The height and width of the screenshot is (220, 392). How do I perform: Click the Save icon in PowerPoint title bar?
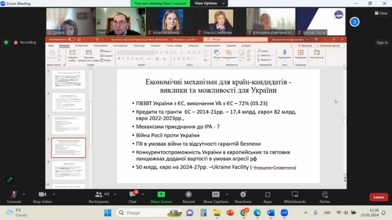[x=79, y=39]
